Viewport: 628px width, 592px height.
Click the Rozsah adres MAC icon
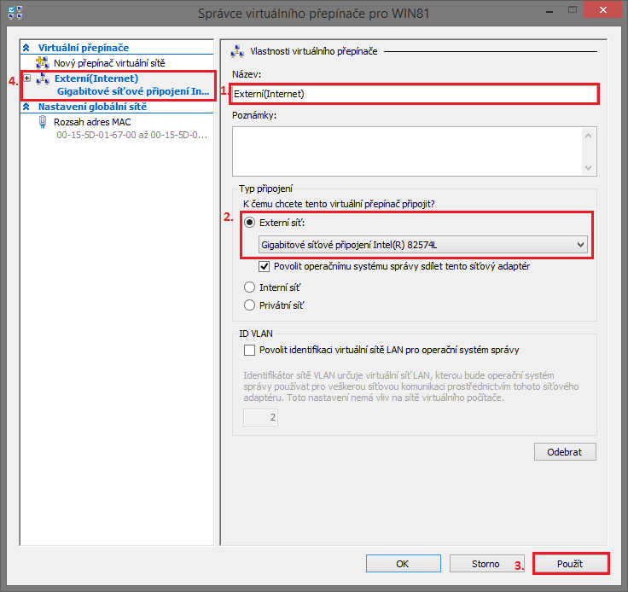pos(43,122)
